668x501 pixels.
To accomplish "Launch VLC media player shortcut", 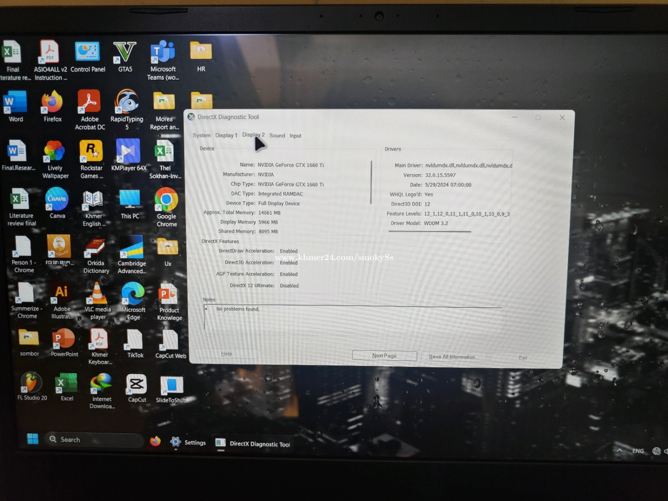I will 98,301.
